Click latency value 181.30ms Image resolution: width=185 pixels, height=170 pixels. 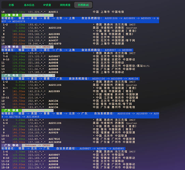click(19, 91)
